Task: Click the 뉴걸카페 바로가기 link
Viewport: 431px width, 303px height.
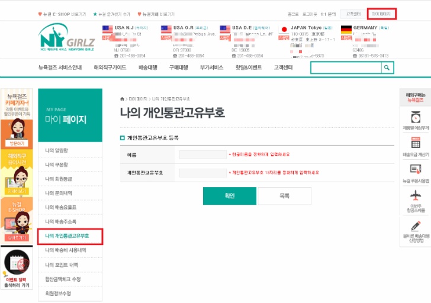Action: (156, 14)
